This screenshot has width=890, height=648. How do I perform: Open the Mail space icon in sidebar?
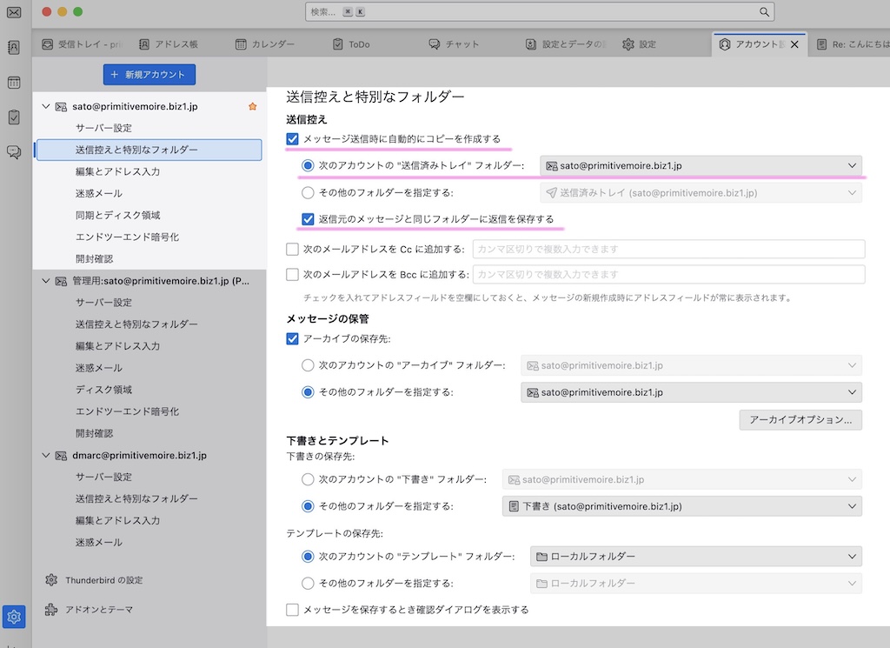point(14,13)
